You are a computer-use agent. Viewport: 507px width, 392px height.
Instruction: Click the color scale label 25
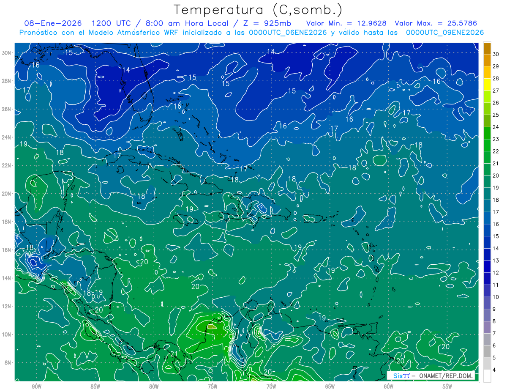496,115
